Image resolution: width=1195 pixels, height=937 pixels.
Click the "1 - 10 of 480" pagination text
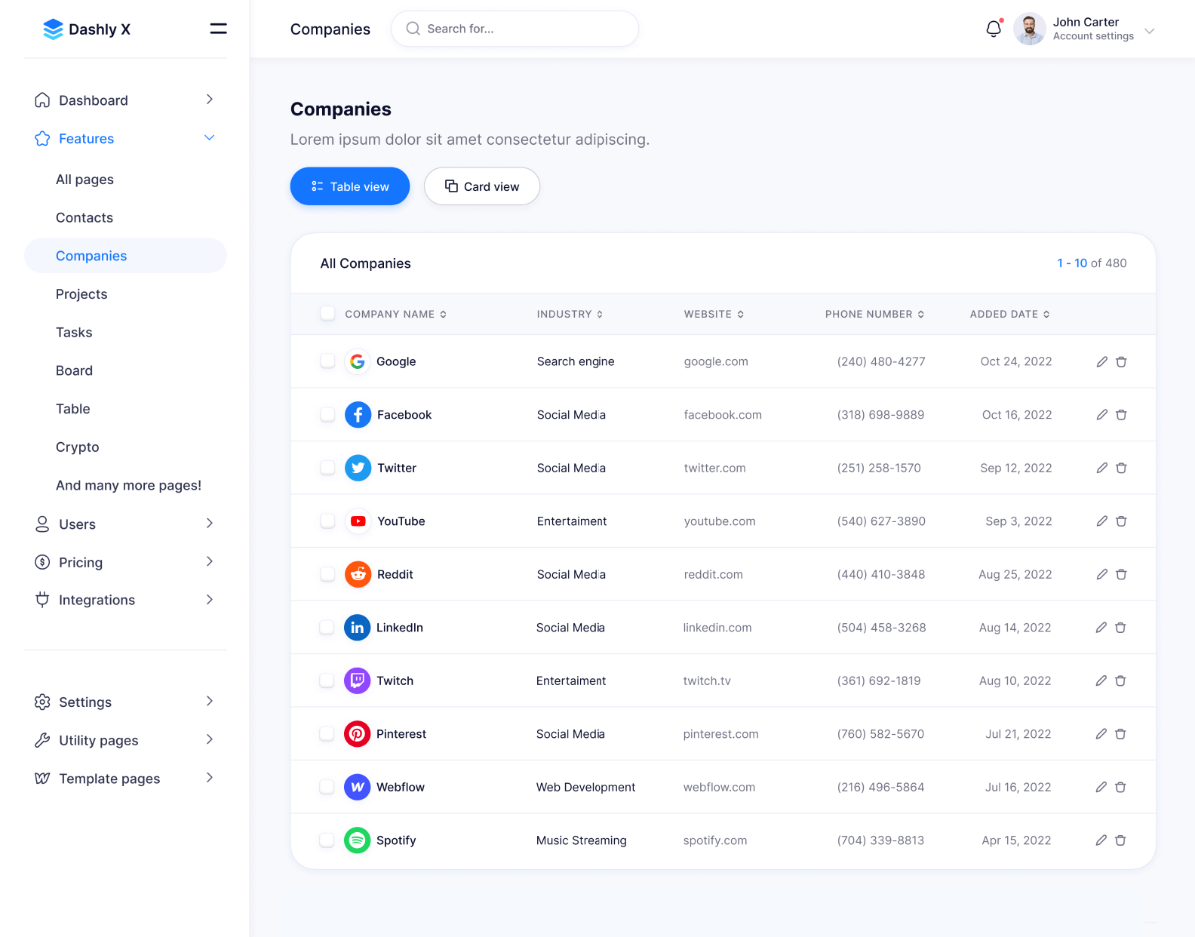[x=1092, y=263]
